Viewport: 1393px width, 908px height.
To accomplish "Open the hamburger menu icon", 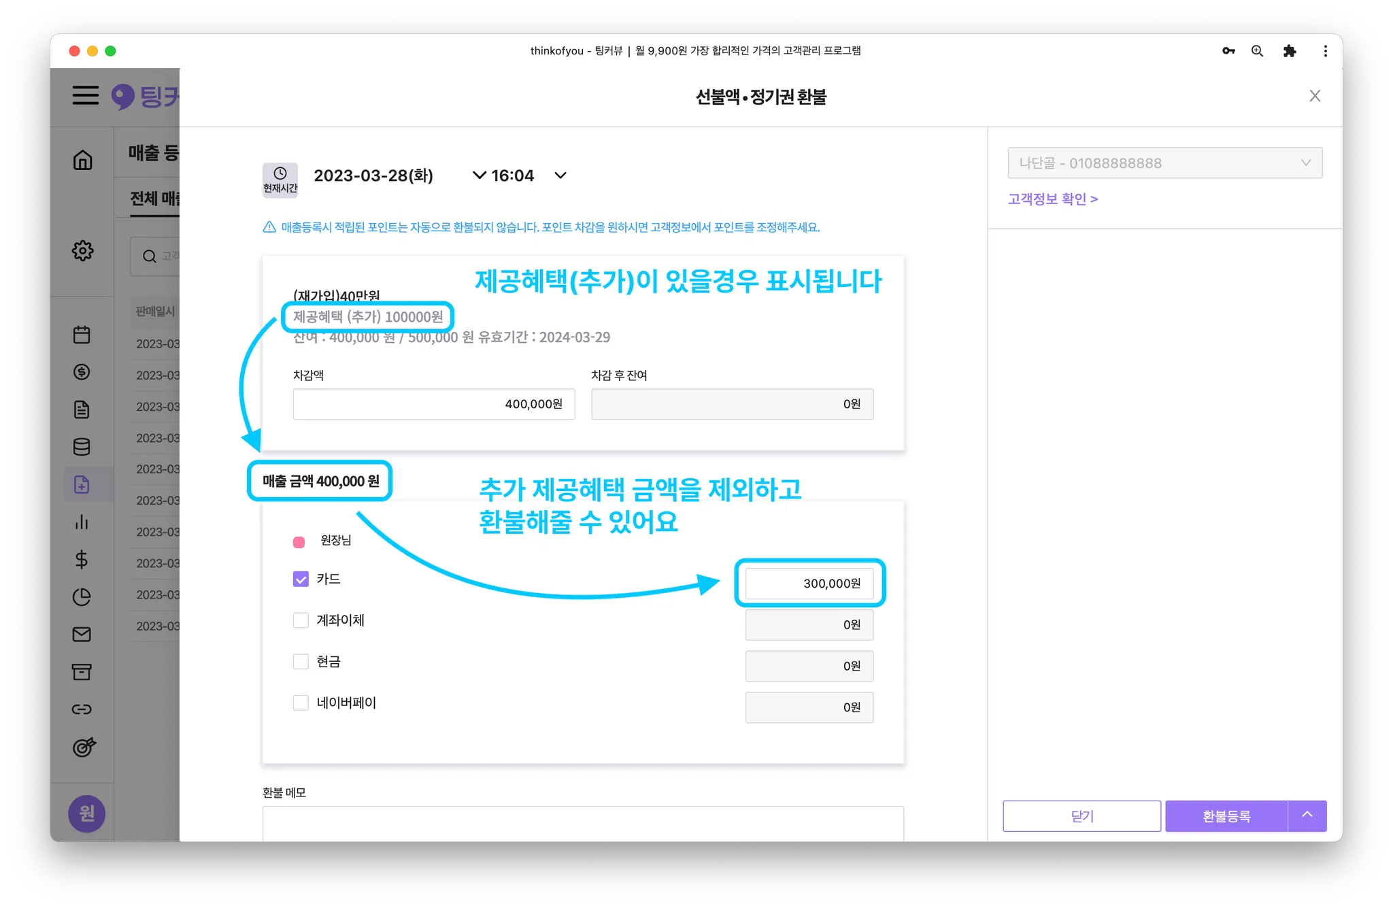I will [86, 95].
